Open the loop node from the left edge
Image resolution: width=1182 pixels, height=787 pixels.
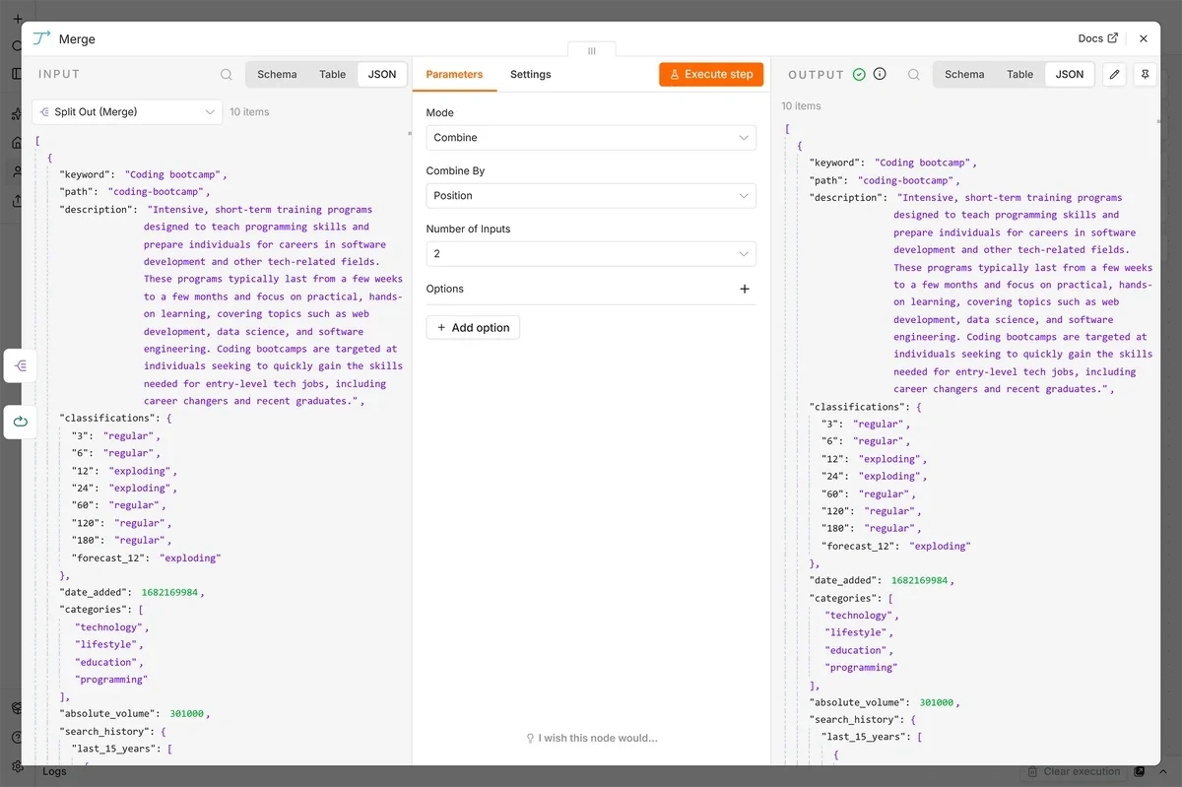[21, 422]
